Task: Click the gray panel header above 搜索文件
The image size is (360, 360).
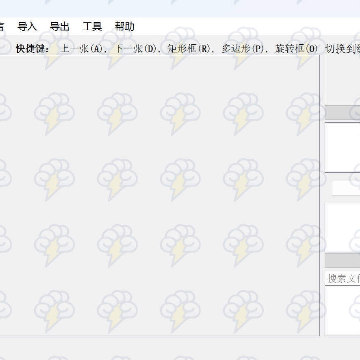Action: [x=343, y=260]
